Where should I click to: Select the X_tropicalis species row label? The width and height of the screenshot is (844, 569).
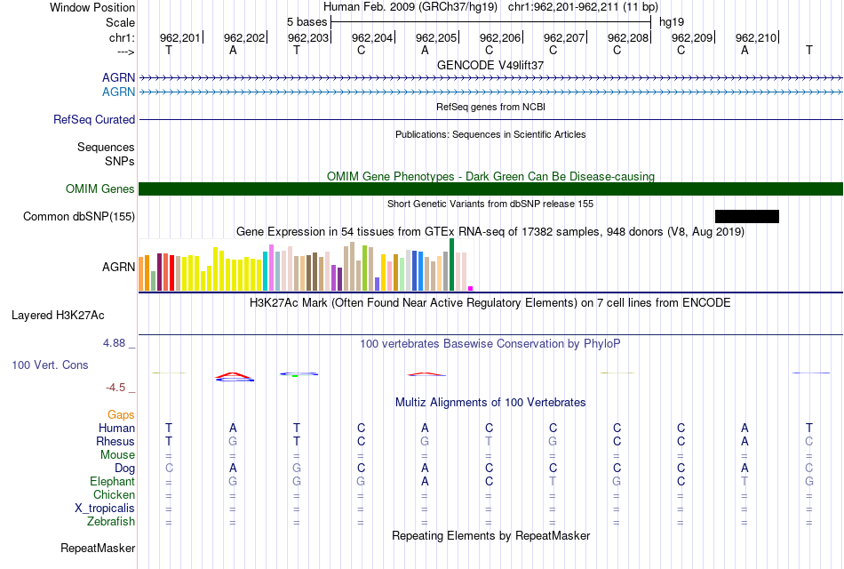105,509
